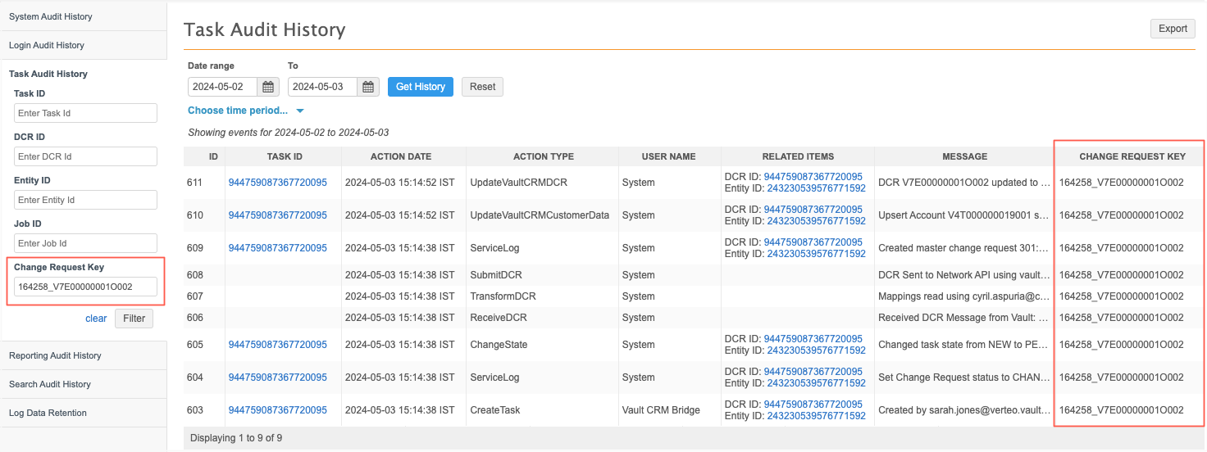This screenshot has height=452, width=1207.
Task: Export the task audit history
Action: [x=1173, y=29]
